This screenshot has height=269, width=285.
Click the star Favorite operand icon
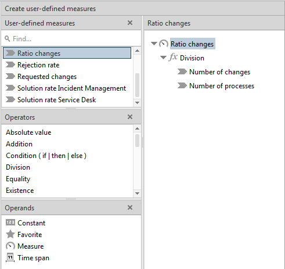click(x=10, y=234)
